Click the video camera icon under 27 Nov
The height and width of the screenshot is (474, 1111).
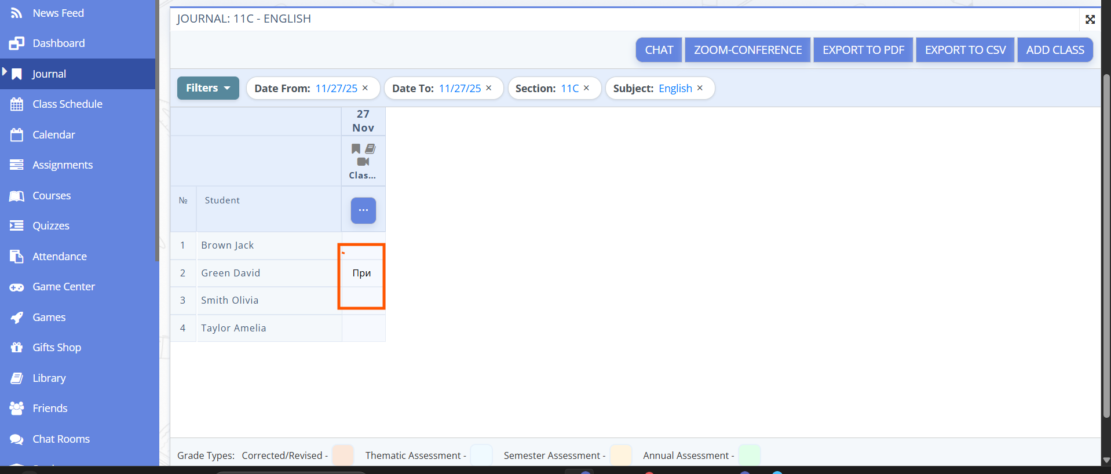pyautogui.click(x=363, y=162)
